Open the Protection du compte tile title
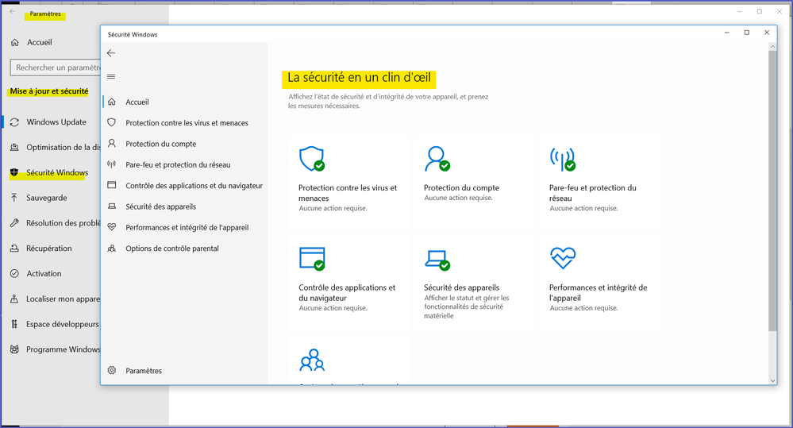 [x=461, y=187]
